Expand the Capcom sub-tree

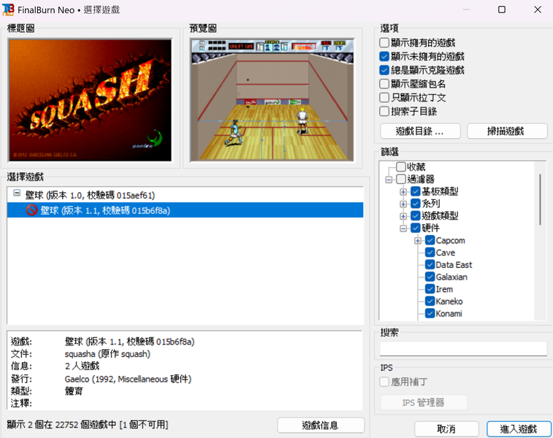tap(418, 241)
